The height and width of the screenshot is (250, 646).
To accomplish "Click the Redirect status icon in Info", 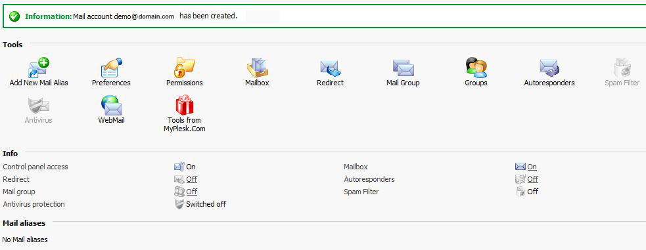I will tap(179, 179).
